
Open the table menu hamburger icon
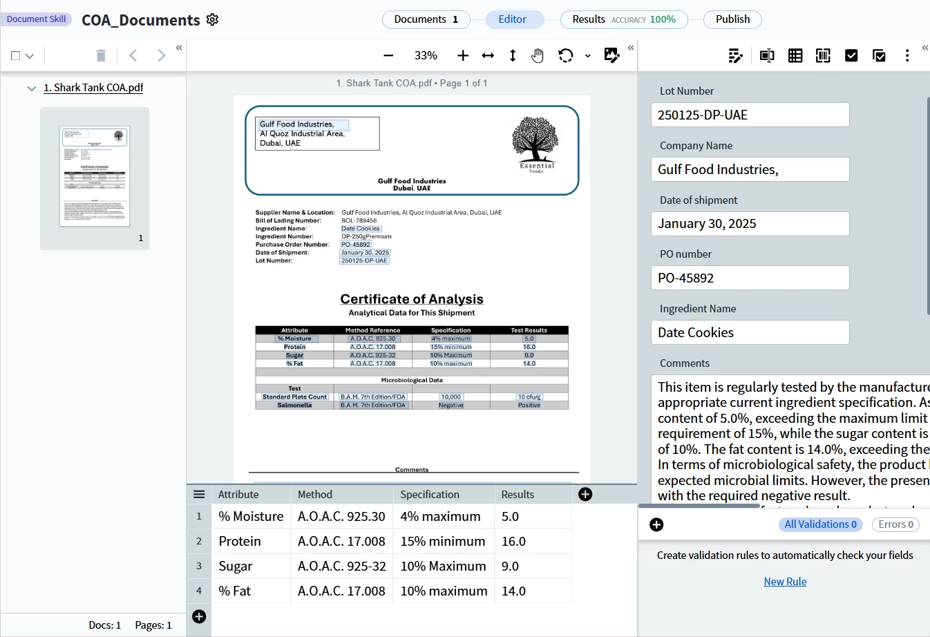pos(199,494)
